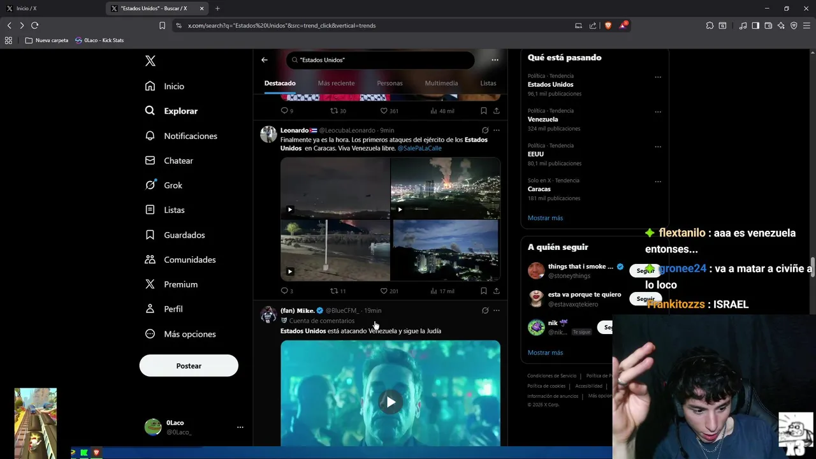Open Grok icon on (fan) Mike's post
This screenshot has width=816, height=459.
pos(485,310)
